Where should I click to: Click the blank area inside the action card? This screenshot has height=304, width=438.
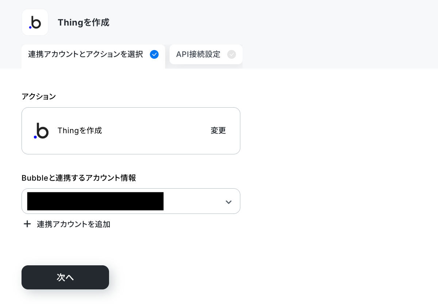coord(156,131)
